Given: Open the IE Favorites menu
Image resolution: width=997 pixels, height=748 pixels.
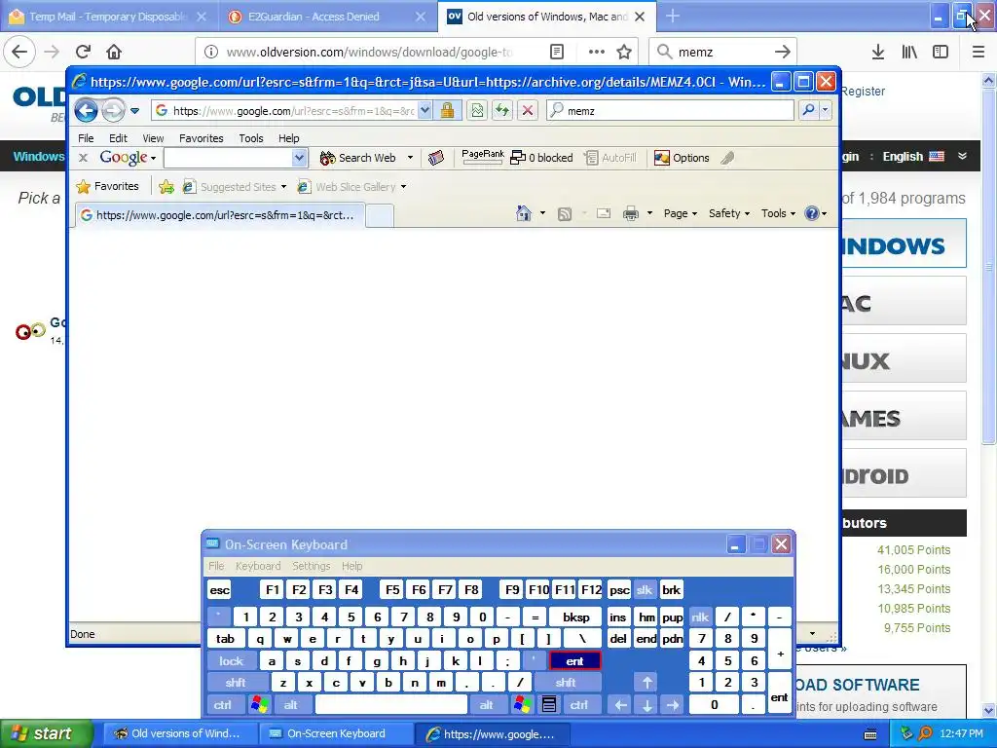Looking at the screenshot, I should coord(201,138).
